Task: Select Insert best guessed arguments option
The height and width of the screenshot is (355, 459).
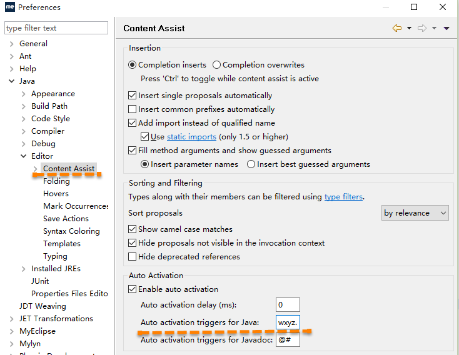Action: click(x=251, y=164)
